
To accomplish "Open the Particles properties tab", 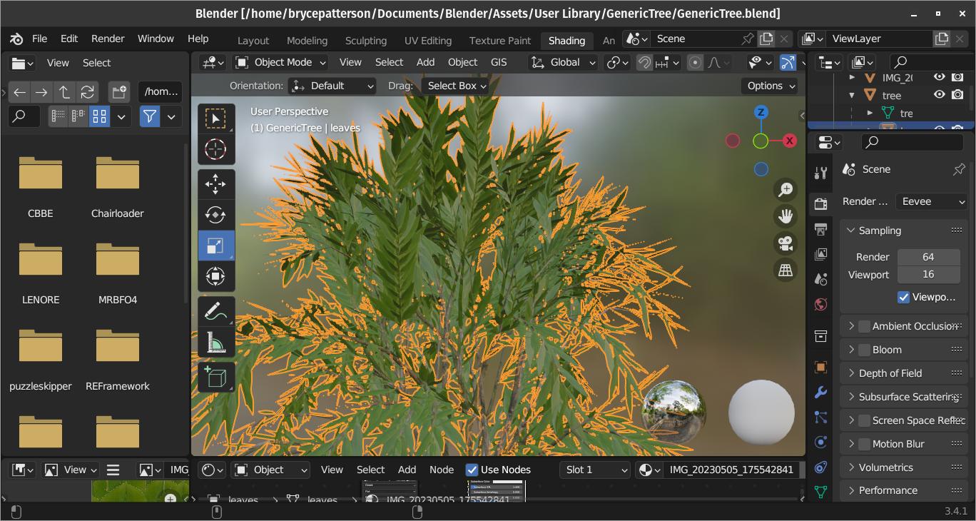I will (x=820, y=417).
